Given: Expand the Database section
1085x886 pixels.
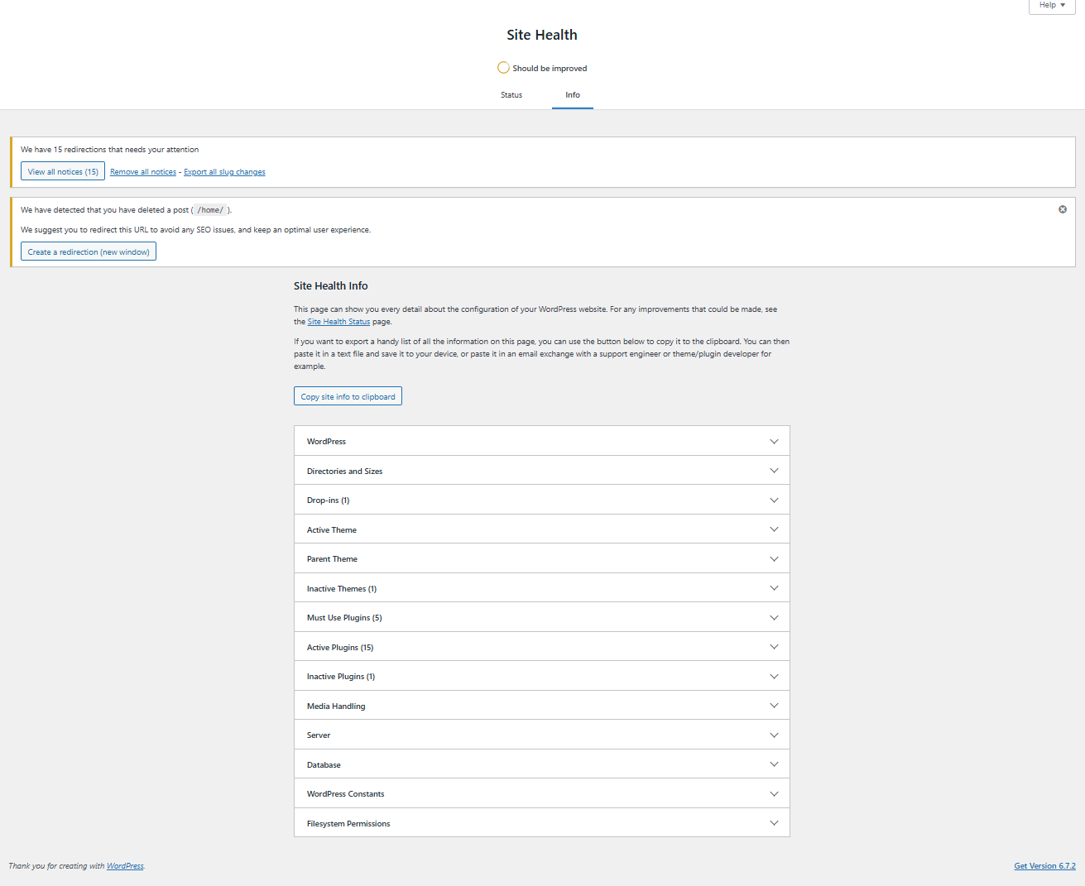Looking at the screenshot, I should click(x=542, y=764).
